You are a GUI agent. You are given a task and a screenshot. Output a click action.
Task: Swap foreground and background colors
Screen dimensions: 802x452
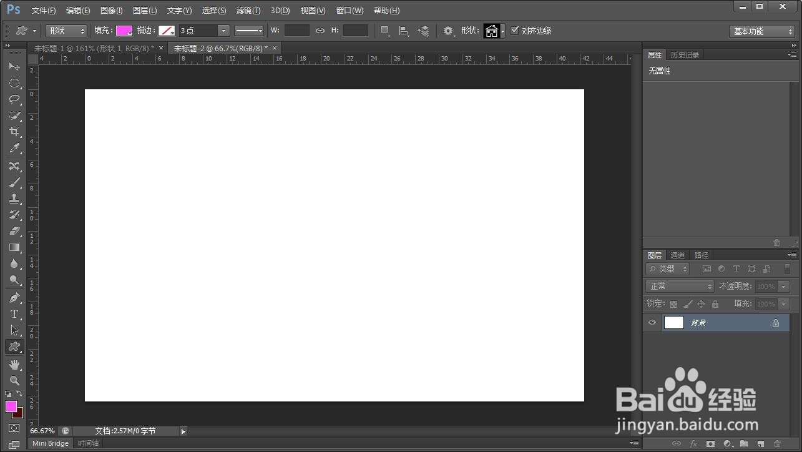20,394
